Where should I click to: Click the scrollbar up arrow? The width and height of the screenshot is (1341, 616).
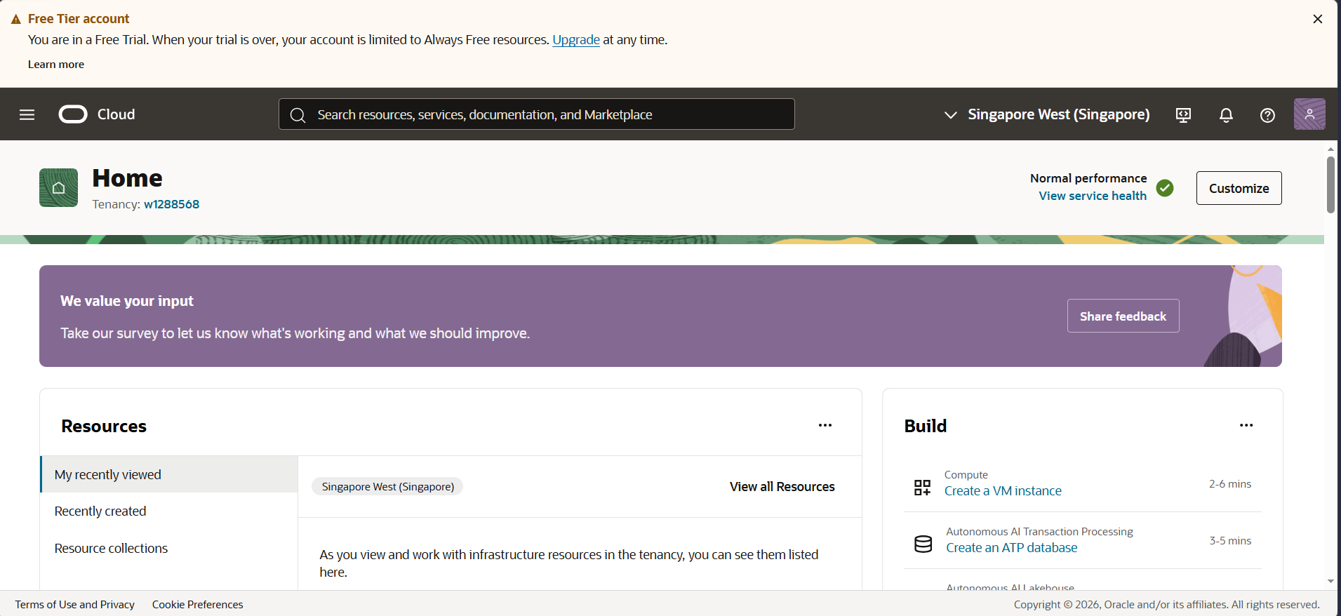[x=1330, y=149]
